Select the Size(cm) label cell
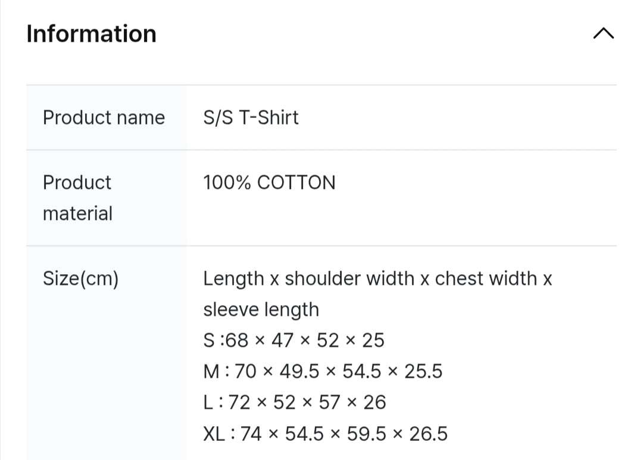This screenshot has height=460, width=631. (x=80, y=278)
